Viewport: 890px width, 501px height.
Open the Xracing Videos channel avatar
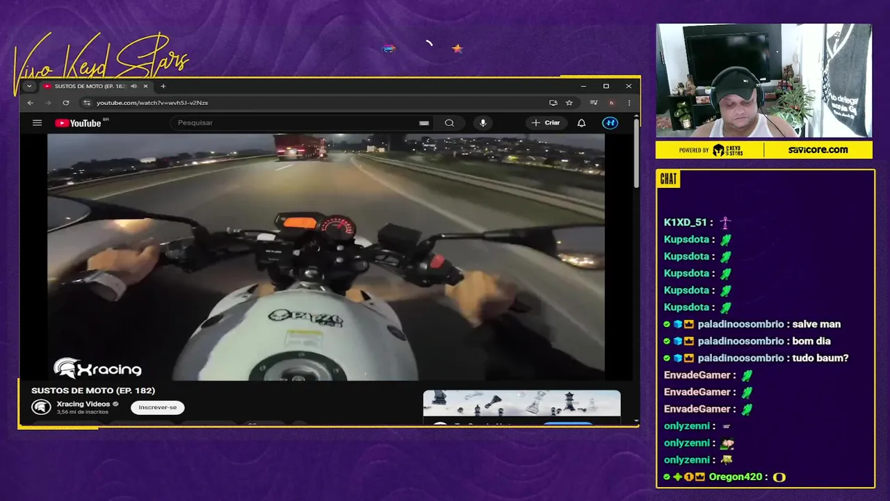pyautogui.click(x=41, y=407)
